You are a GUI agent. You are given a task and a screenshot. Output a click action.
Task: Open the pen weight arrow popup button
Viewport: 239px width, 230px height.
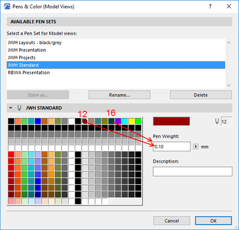(196, 147)
